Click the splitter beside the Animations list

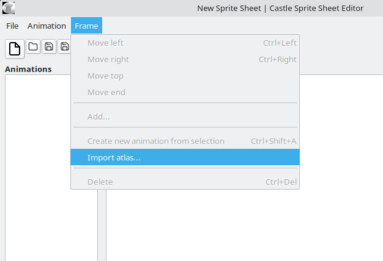point(102,226)
